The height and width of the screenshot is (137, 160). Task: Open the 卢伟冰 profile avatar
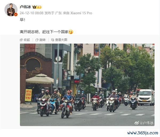[x=11, y=10]
